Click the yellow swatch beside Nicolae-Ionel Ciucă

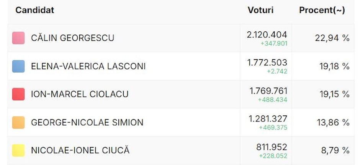[18, 150]
